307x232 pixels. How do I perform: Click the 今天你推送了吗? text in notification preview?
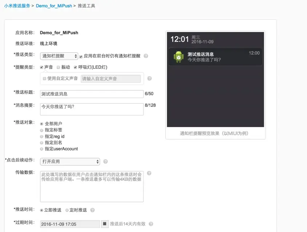point(204,60)
